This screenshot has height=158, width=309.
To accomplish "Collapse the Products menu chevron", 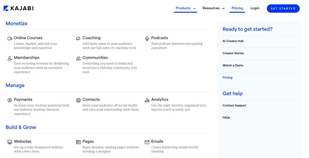I will [194, 8].
